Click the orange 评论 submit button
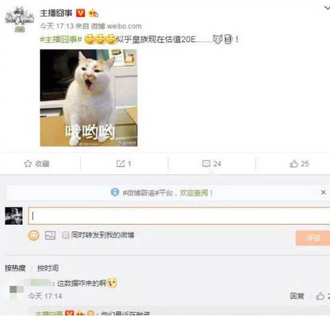Image resolution: width=330 pixels, height=316 pixels. click(313, 238)
